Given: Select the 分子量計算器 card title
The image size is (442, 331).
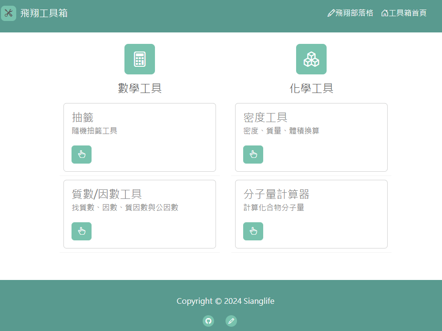Looking at the screenshot, I should coord(277,194).
